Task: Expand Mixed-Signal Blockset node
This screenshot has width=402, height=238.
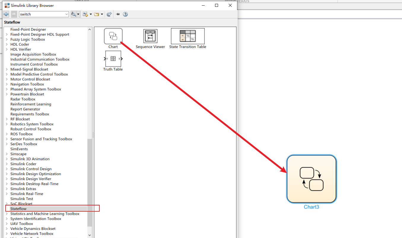Action: point(7,69)
